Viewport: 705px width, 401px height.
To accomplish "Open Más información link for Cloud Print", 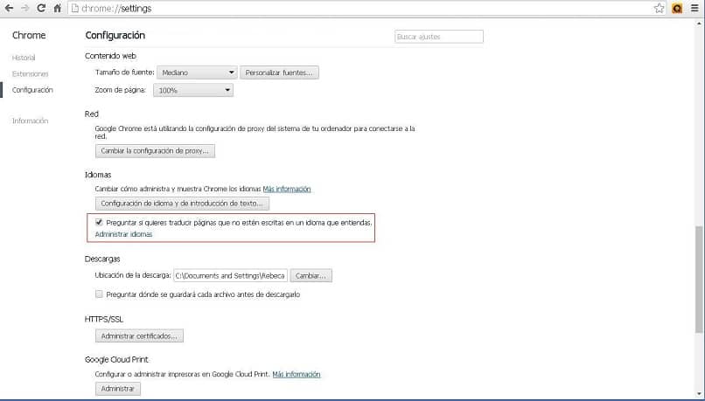I will (x=297, y=374).
